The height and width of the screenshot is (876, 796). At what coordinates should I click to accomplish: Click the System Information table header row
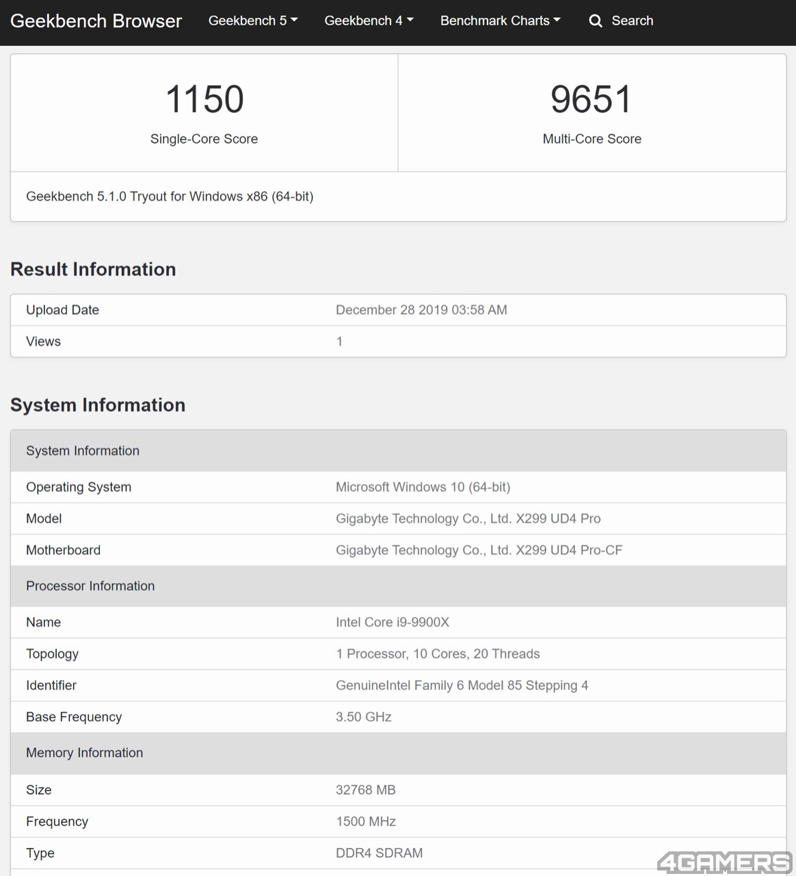[x=398, y=451]
